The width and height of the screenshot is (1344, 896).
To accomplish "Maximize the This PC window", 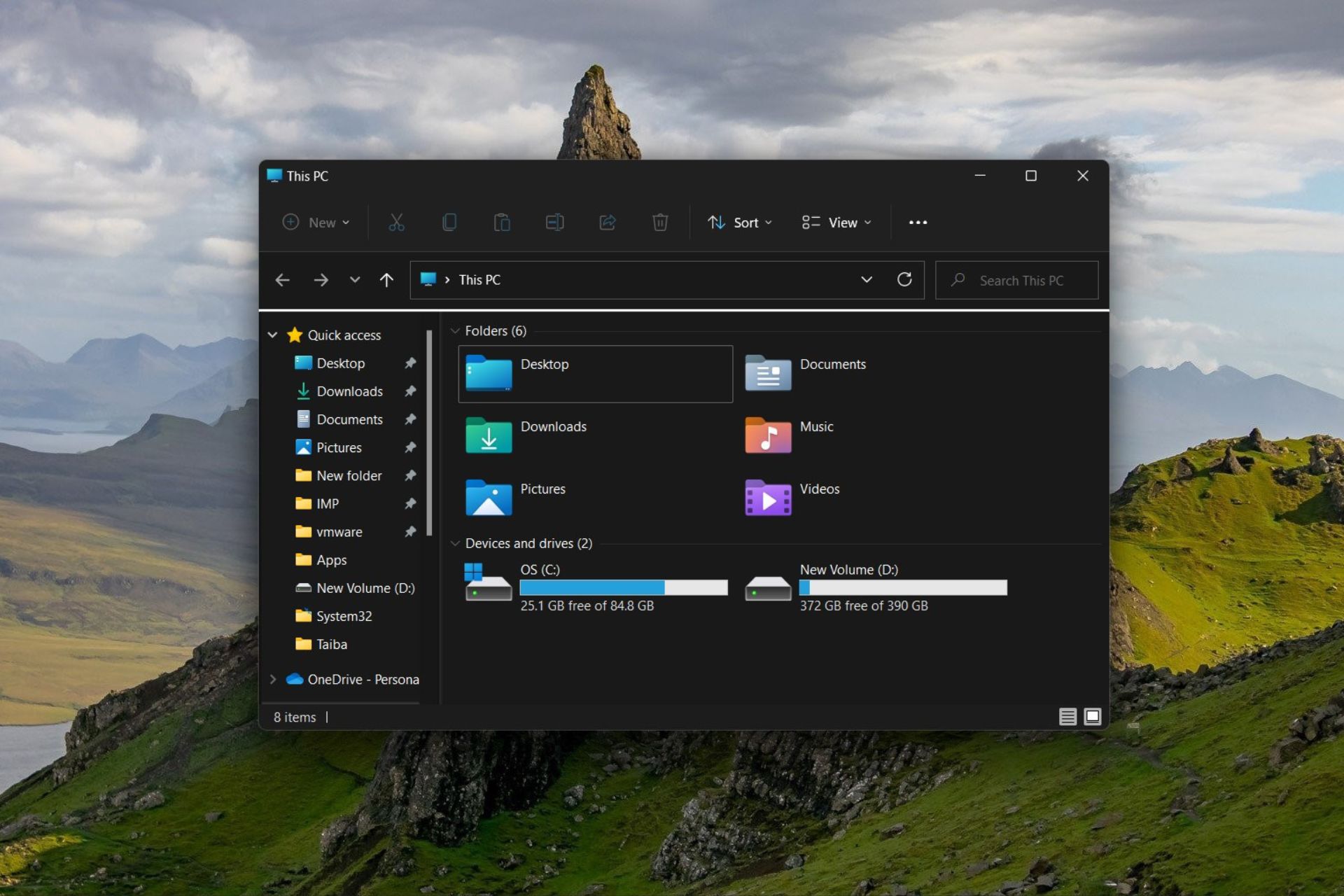I will 1031,176.
